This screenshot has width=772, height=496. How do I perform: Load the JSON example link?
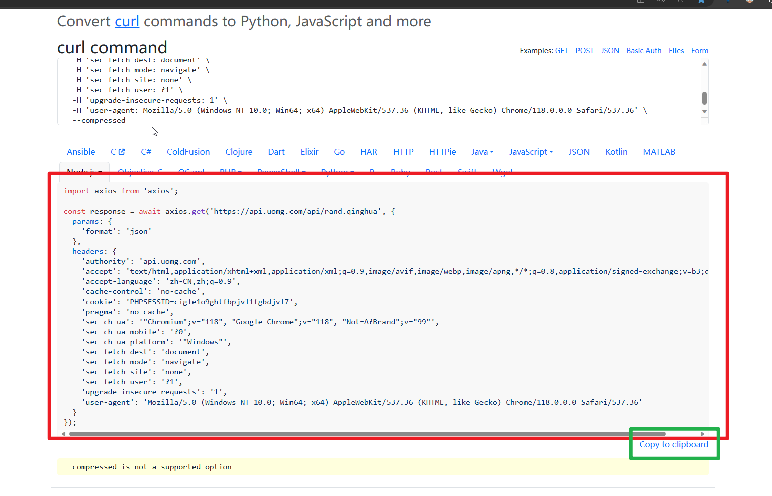tap(610, 51)
